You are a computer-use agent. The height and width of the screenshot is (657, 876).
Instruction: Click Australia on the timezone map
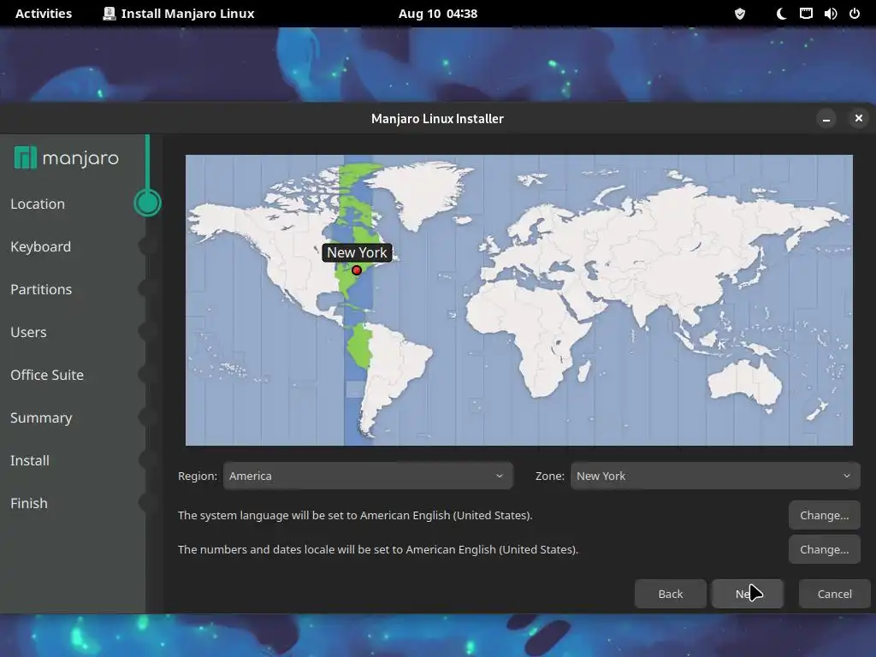pyautogui.click(x=745, y=382)
